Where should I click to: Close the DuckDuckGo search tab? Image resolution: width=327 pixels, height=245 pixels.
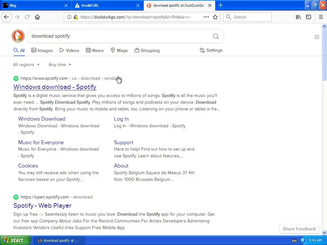tap(210, 5)
